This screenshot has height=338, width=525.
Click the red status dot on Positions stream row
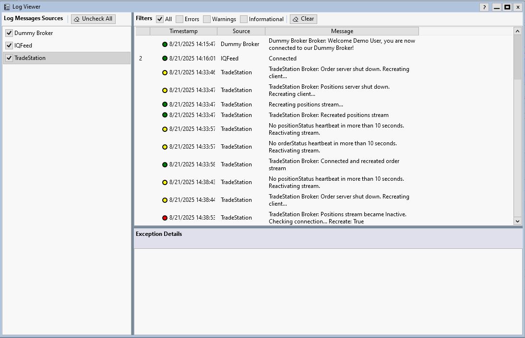(165, 218)
